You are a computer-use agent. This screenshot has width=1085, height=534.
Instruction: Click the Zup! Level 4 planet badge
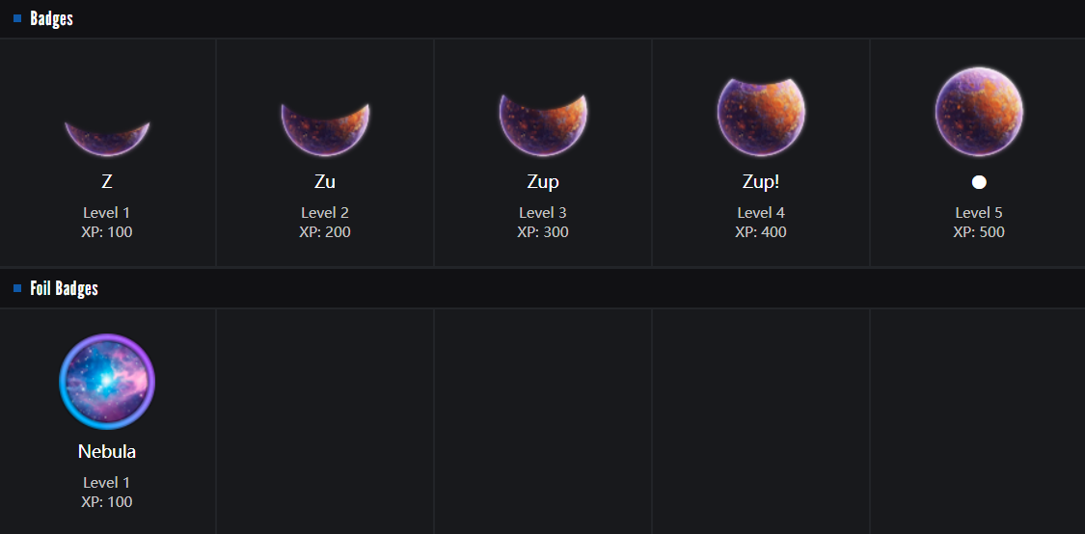761,115
